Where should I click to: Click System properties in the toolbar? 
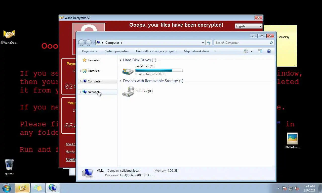coord(117,51)
